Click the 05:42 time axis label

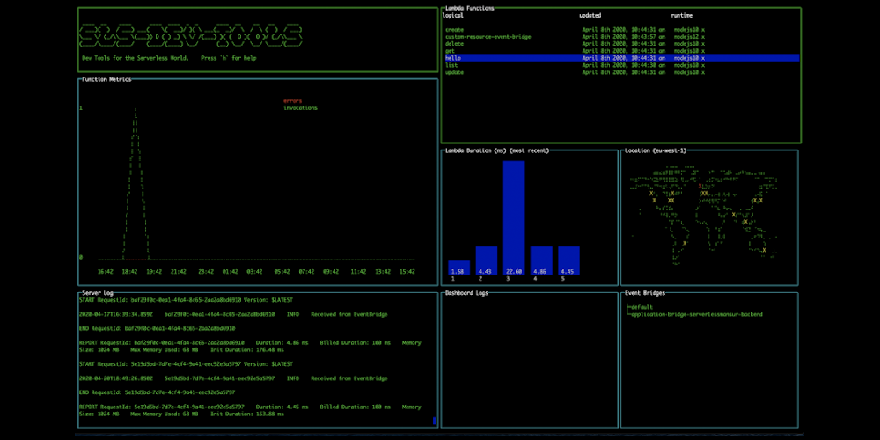[282, 272]
